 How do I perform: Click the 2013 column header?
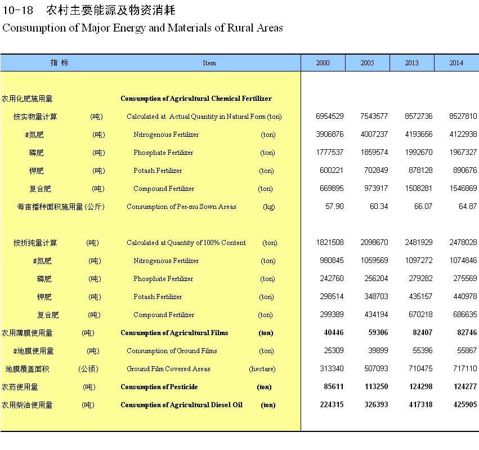click(411, 63)
